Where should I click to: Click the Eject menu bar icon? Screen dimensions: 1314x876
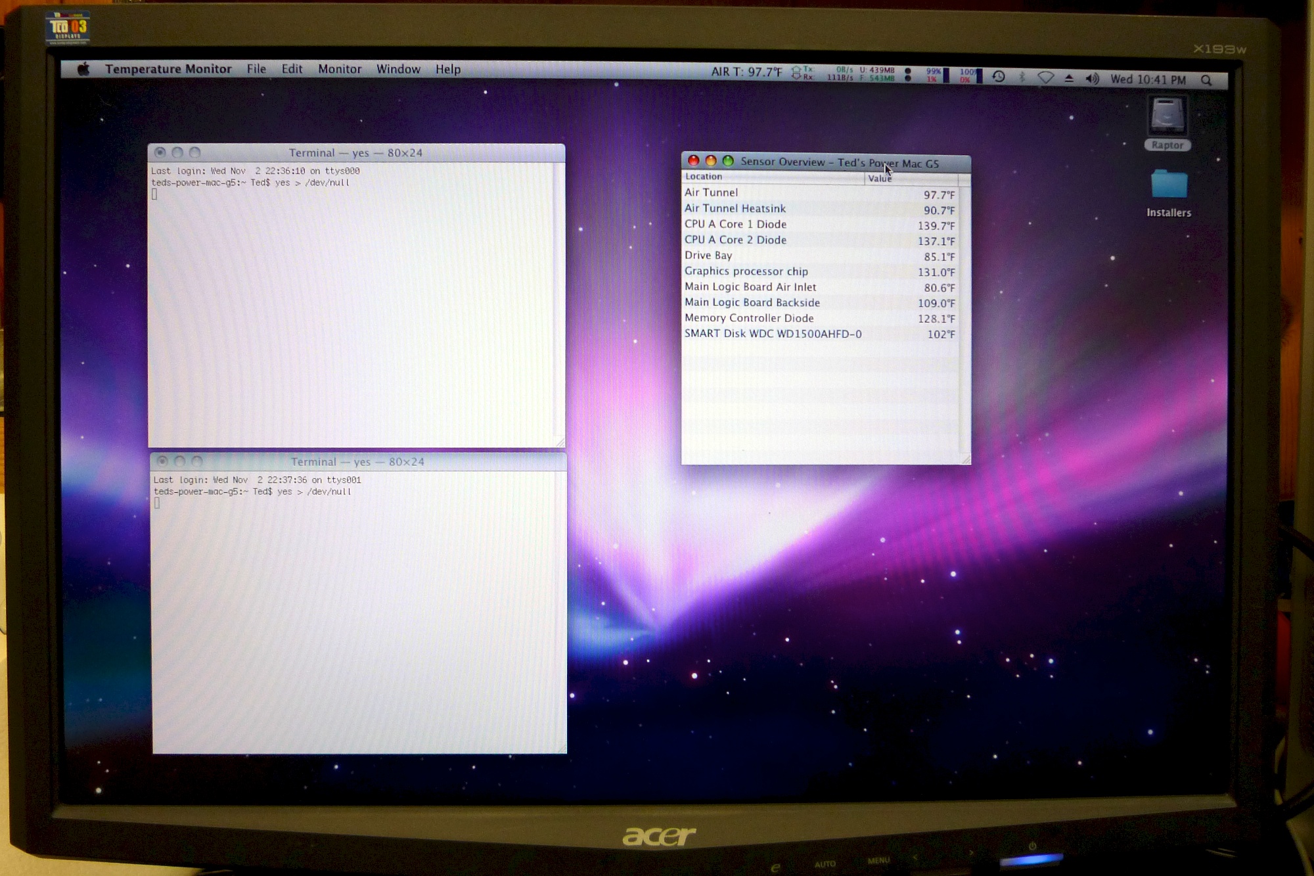point(1069,78)
